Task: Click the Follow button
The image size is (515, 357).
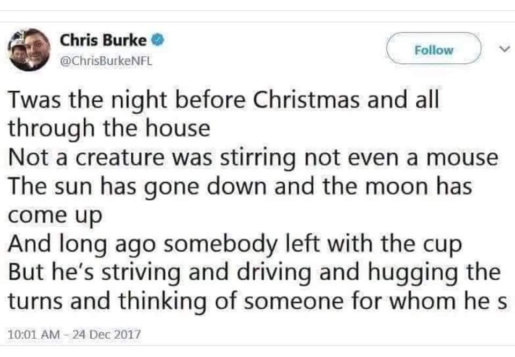Action: (x=433, y=50)
